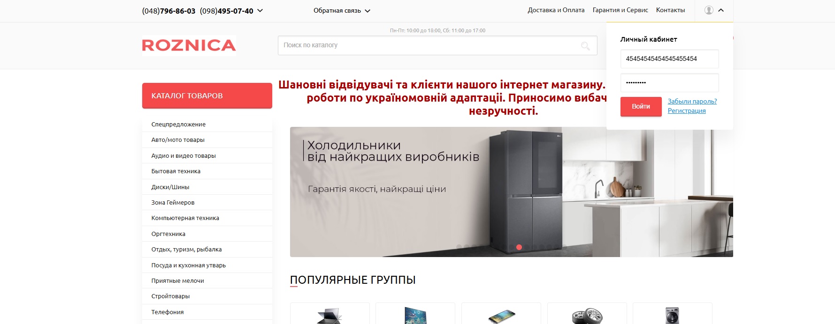Select Бытовая техника in the catalog
This screenshot has height=324, width=835.
(176, 171)
